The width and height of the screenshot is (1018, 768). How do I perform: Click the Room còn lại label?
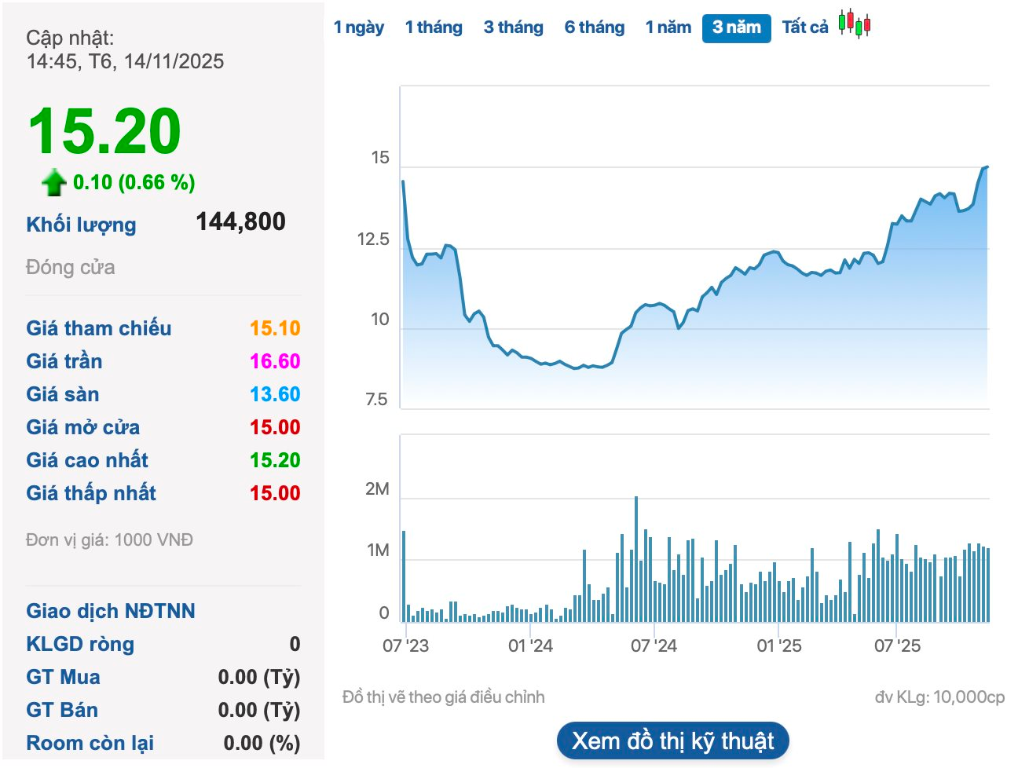click(x=90, y=743)
